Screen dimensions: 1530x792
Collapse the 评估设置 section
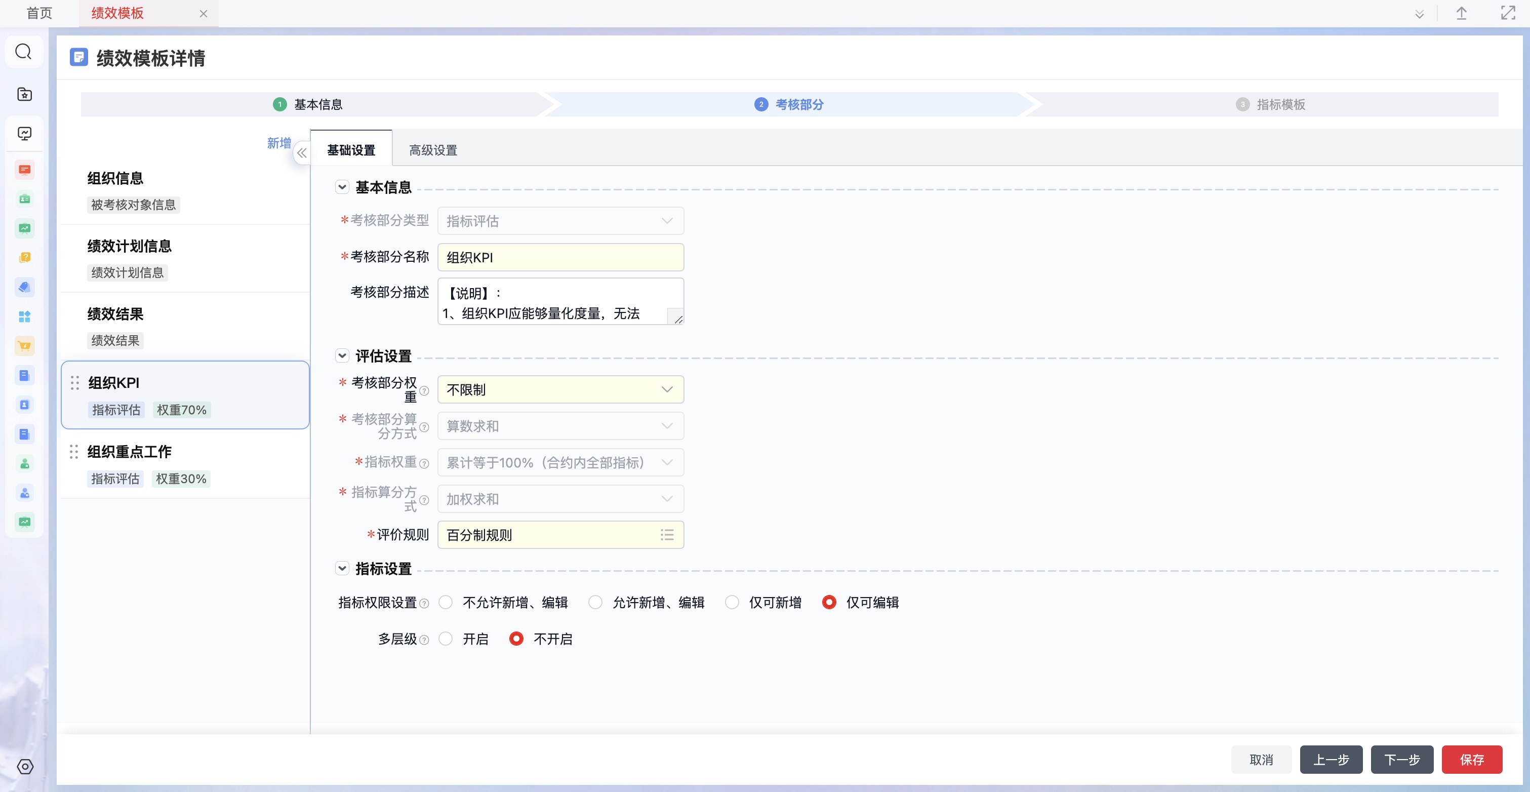pos(342,356)
